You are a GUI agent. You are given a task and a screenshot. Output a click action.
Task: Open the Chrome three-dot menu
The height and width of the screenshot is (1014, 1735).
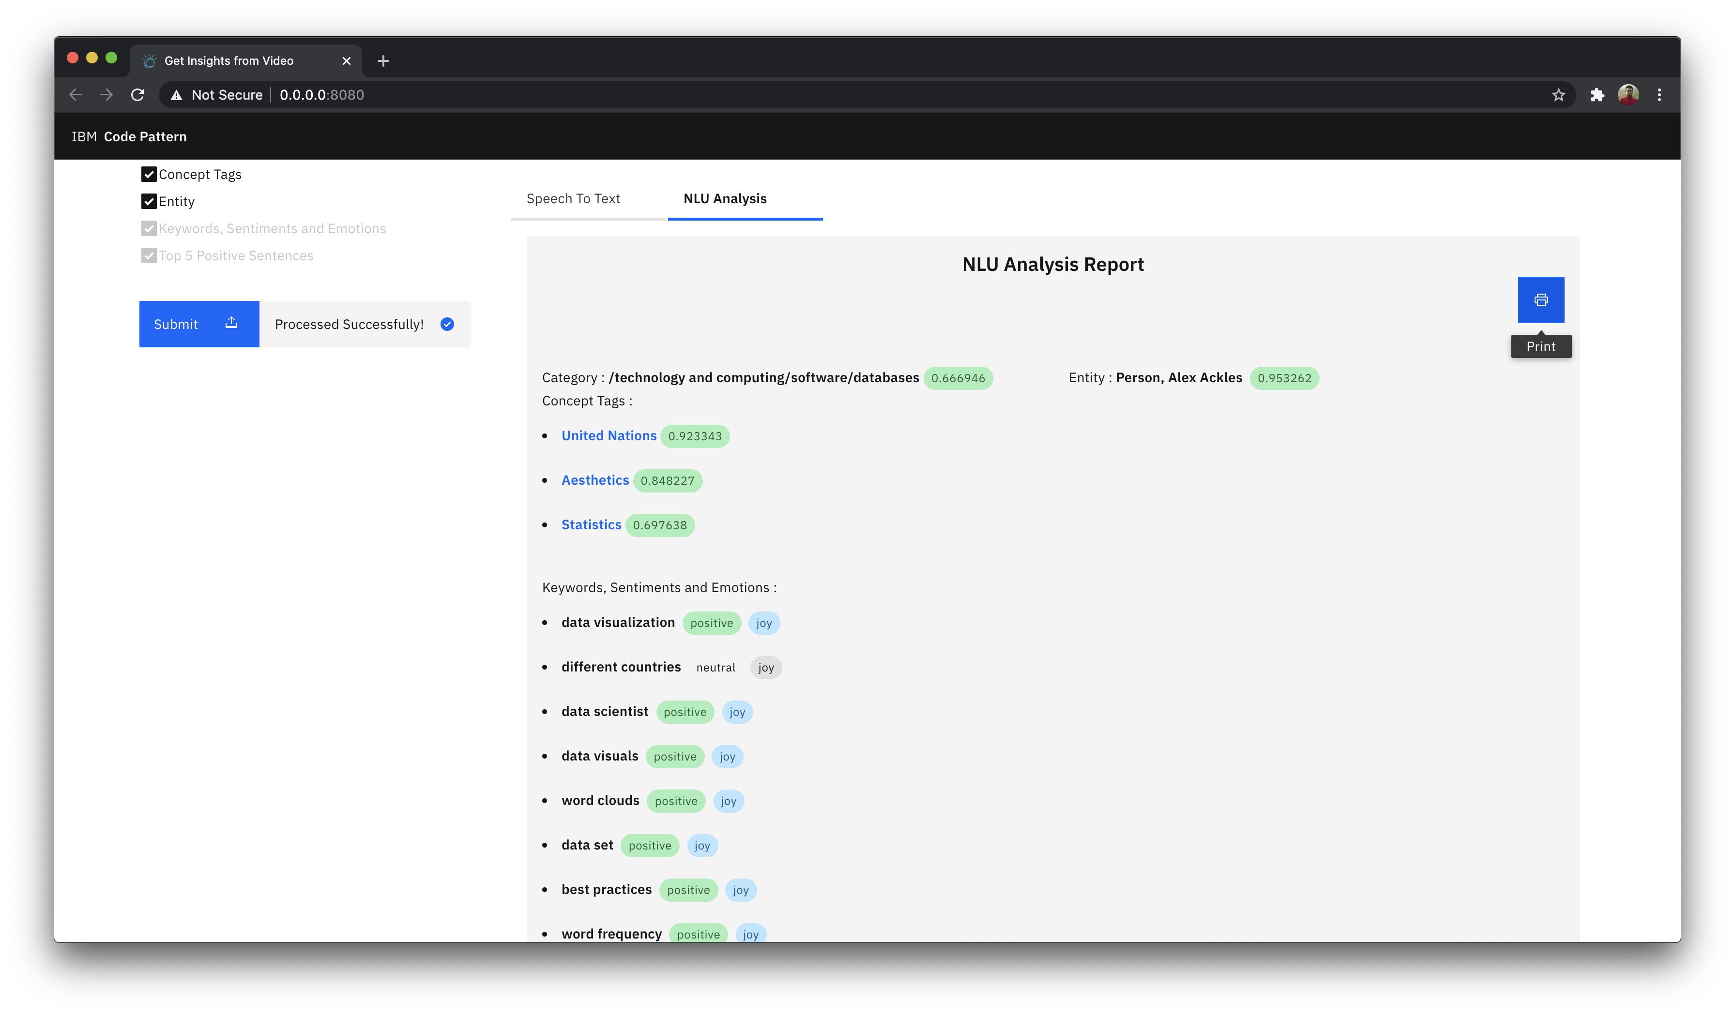pos(1659,95)
